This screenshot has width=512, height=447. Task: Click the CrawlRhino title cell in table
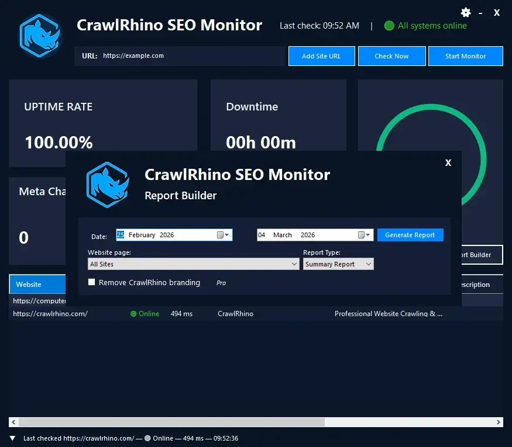(235, 314)
